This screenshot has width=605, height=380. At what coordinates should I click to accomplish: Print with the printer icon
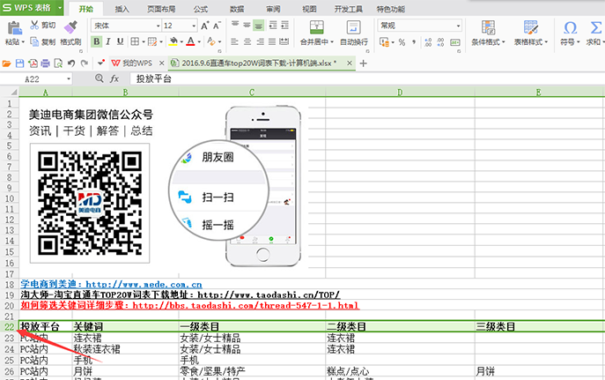(45, 63)
